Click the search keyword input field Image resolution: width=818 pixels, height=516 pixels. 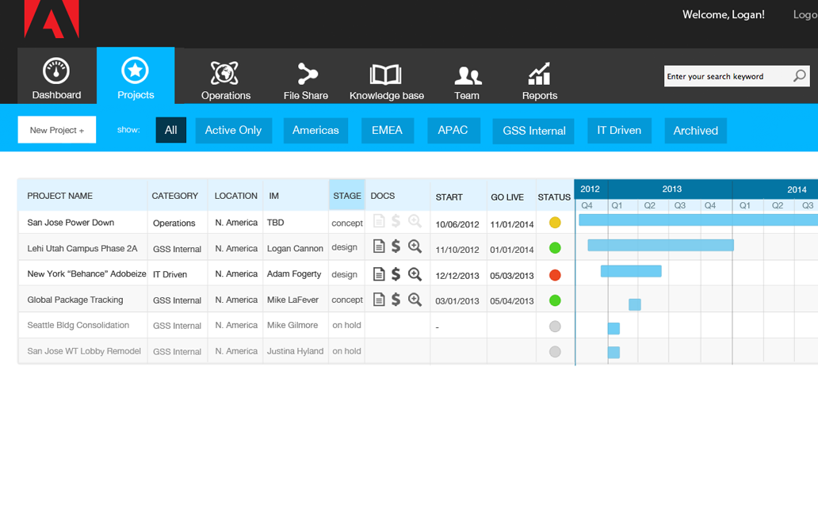coord(725,77)
